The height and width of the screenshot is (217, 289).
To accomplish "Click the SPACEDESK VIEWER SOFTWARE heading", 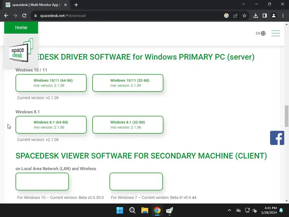I will [x=141, y=156].
